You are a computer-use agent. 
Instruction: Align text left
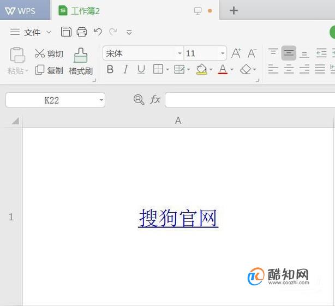(x=273, y=69)
